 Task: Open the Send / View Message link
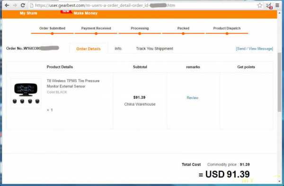point(254,49)
